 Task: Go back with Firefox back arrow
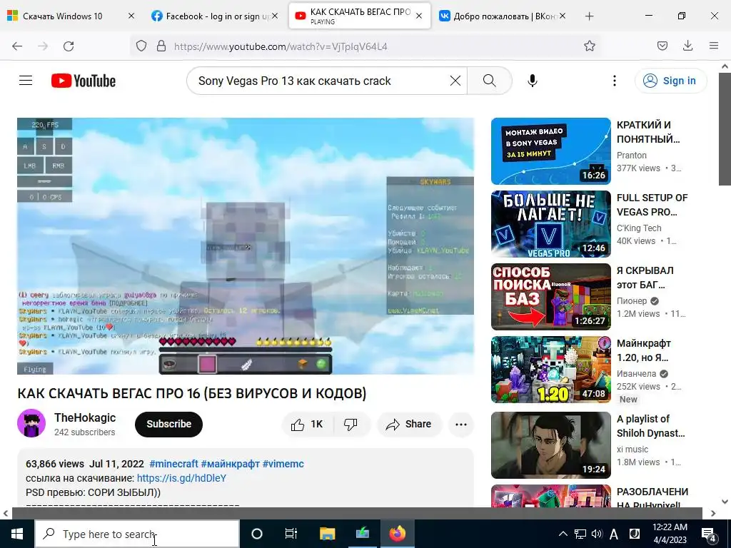coord(17,46)
